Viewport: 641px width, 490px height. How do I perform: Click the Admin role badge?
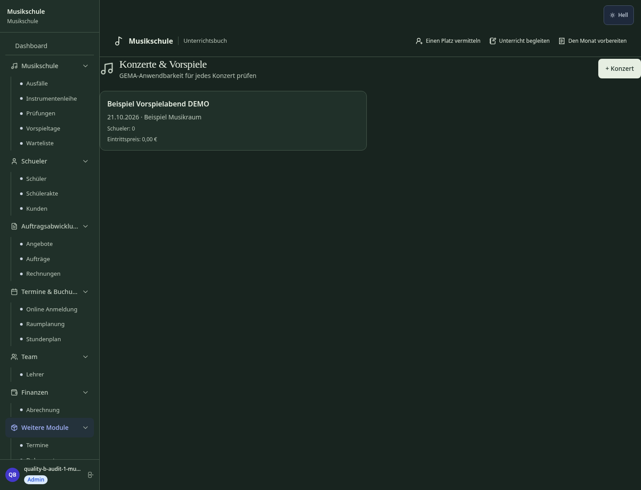pos(36,480)
